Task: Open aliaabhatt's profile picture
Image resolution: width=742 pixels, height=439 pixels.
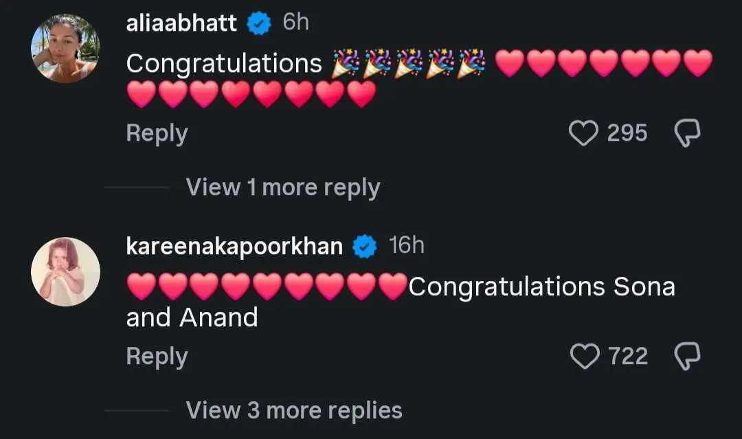Action: [65, 48]
